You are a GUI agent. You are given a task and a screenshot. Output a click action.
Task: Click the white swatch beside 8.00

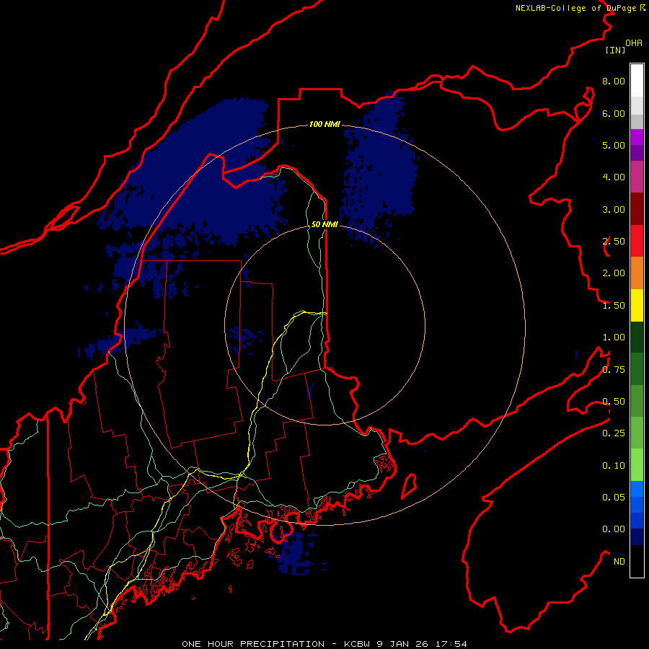(637, 81)
